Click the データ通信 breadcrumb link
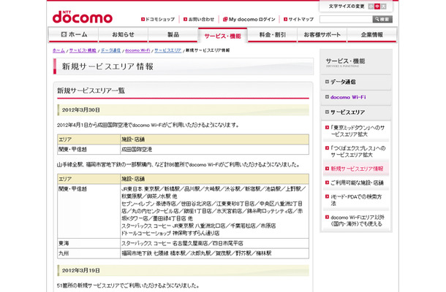Viewport: 446px width, 292px height. (x=110, y=50)
